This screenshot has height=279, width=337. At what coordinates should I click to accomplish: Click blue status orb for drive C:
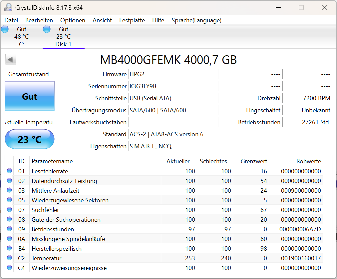pyautogui.click(x=5, y=29)
